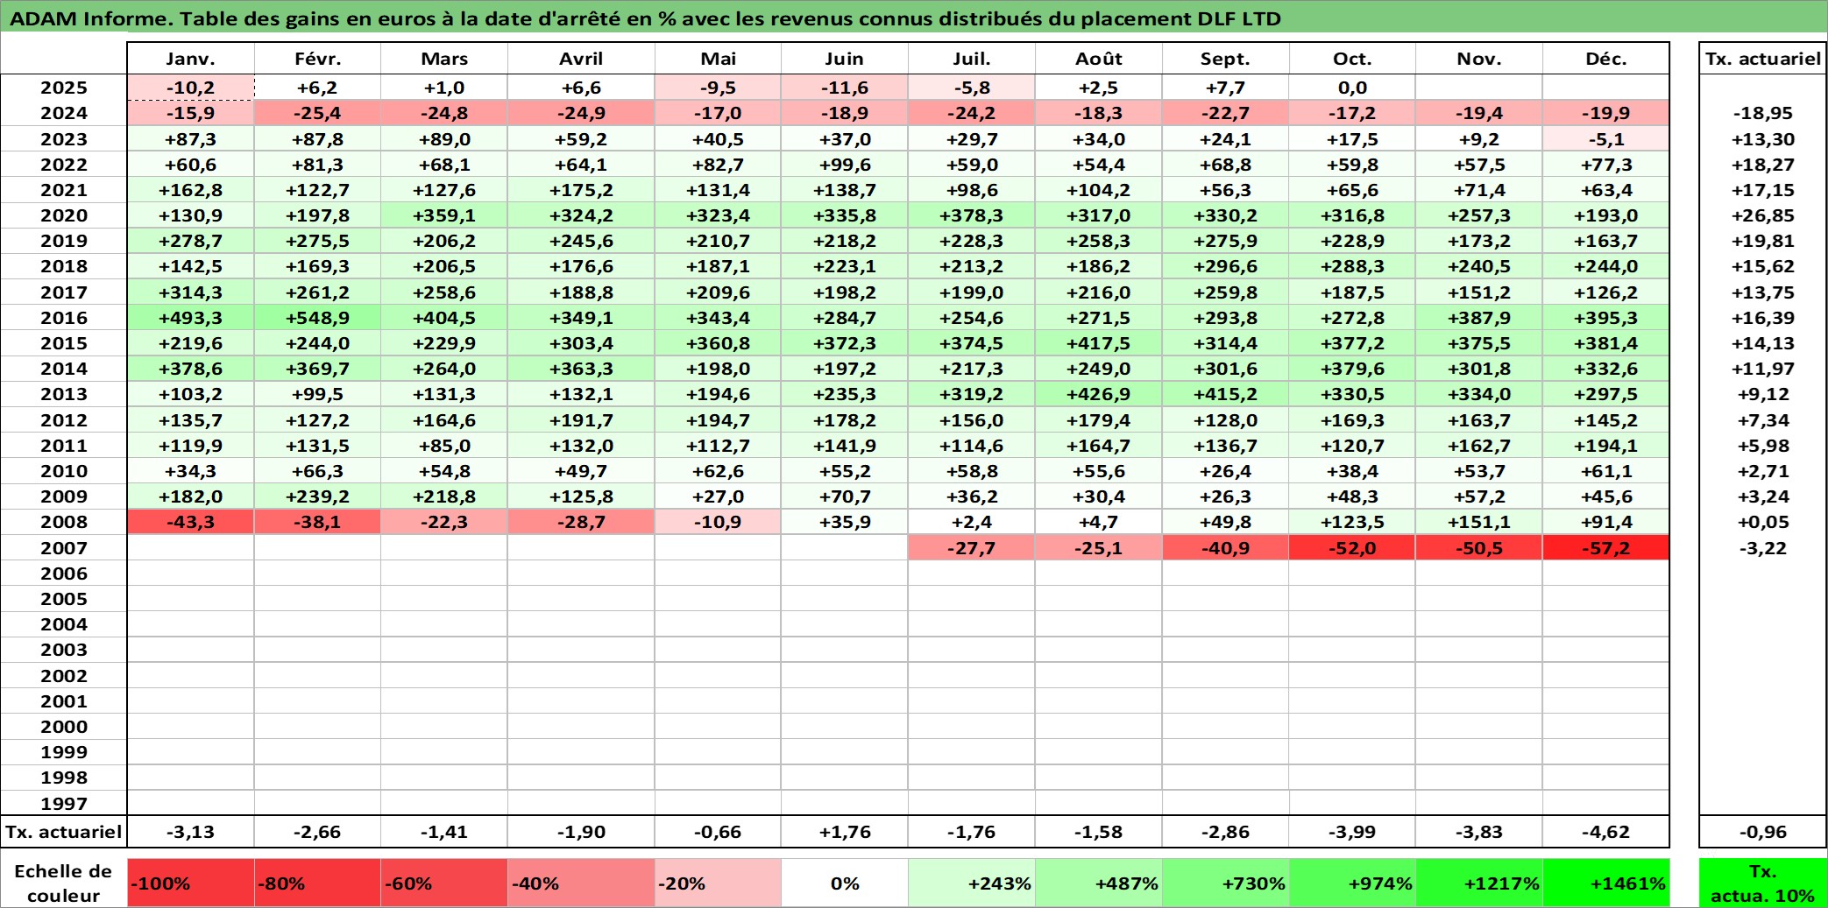Click the +1,76 value in bottom row

click(x=844, y=832)
